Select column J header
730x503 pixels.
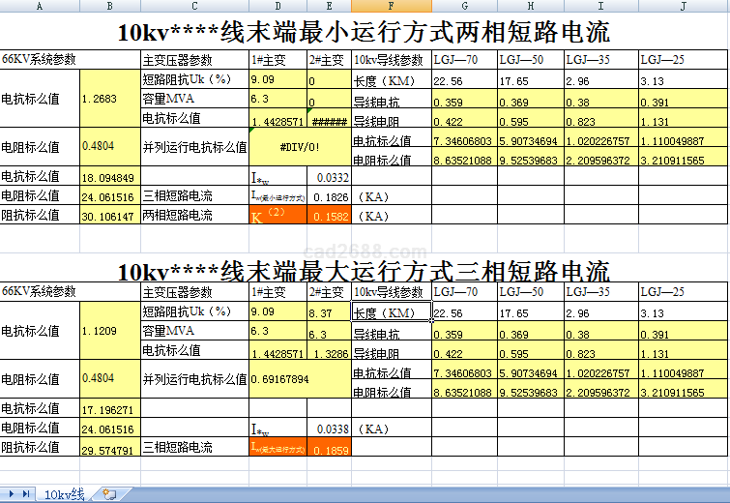coord(684,6)
